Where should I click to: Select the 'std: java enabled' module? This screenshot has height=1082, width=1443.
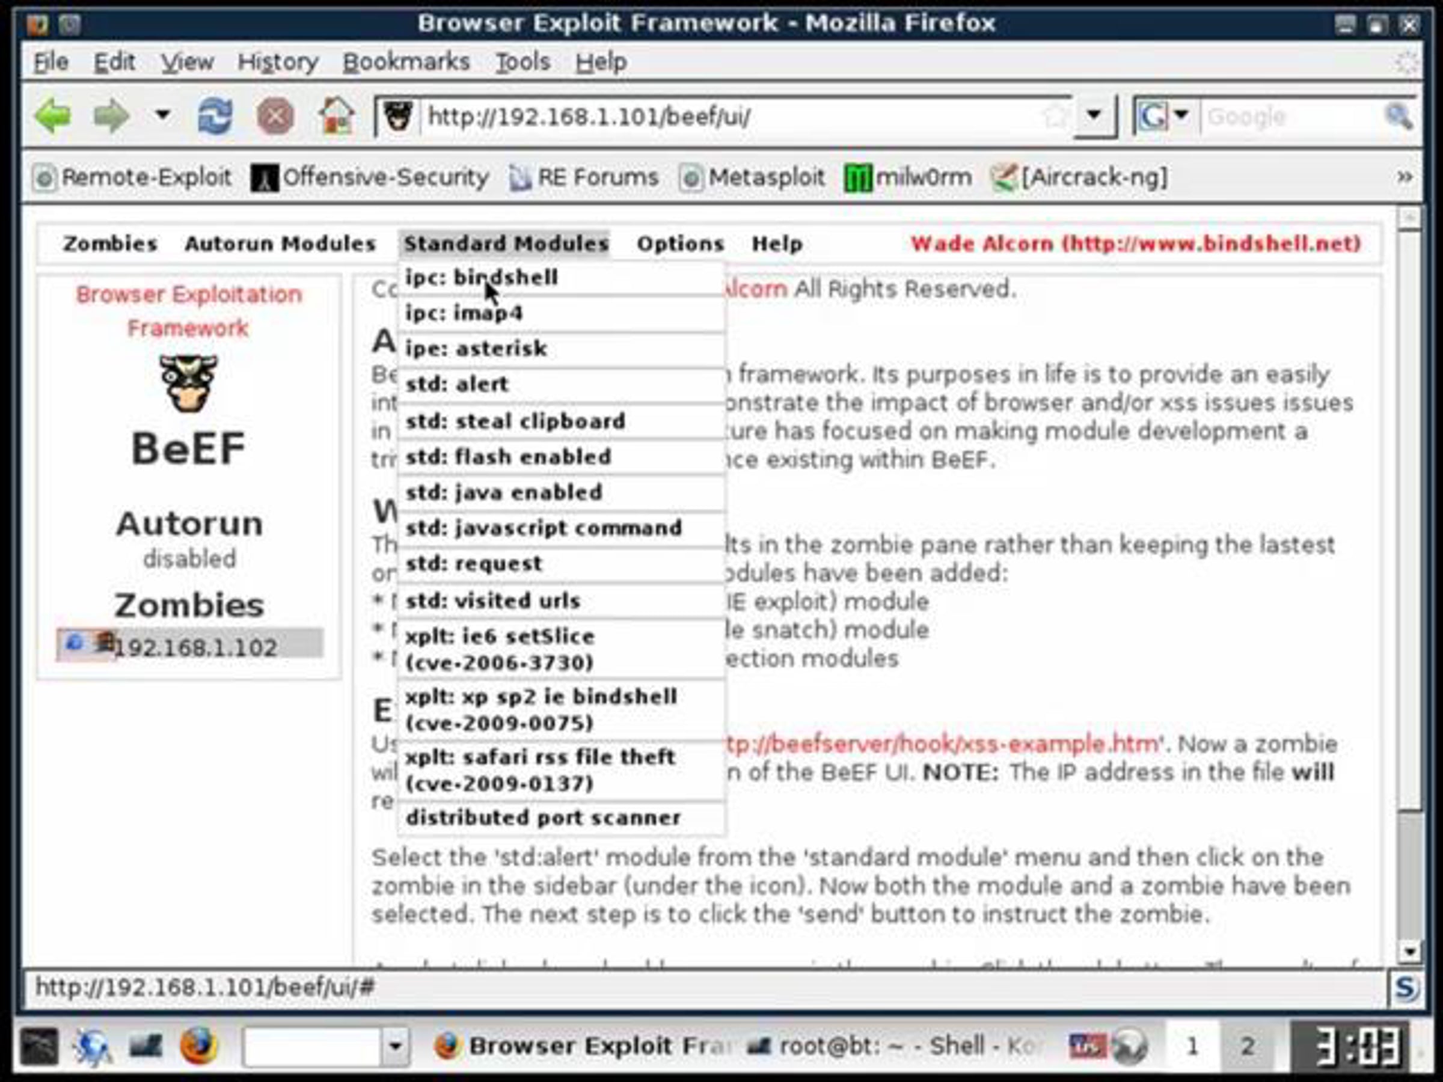click(561, 493)
